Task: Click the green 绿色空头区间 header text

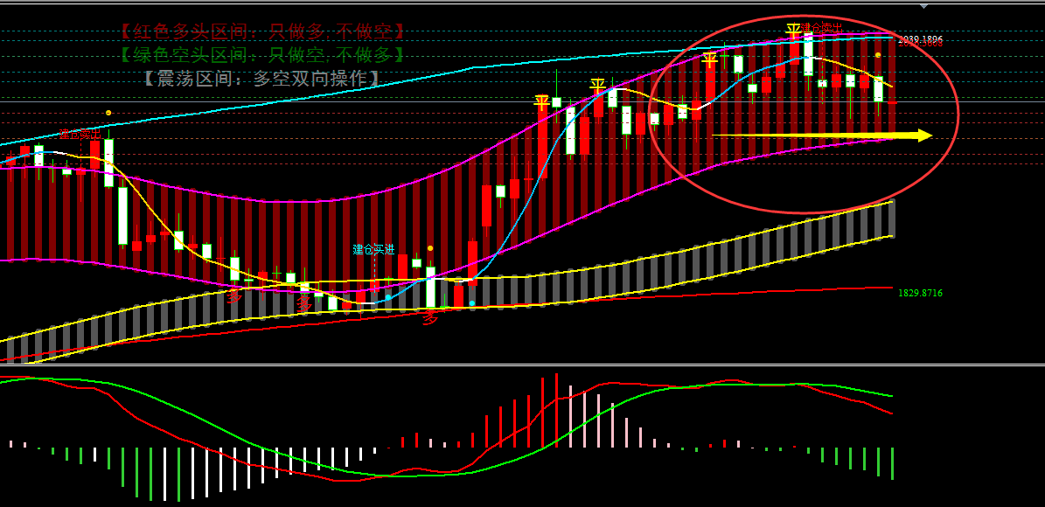Action: (x=263, y=54)
